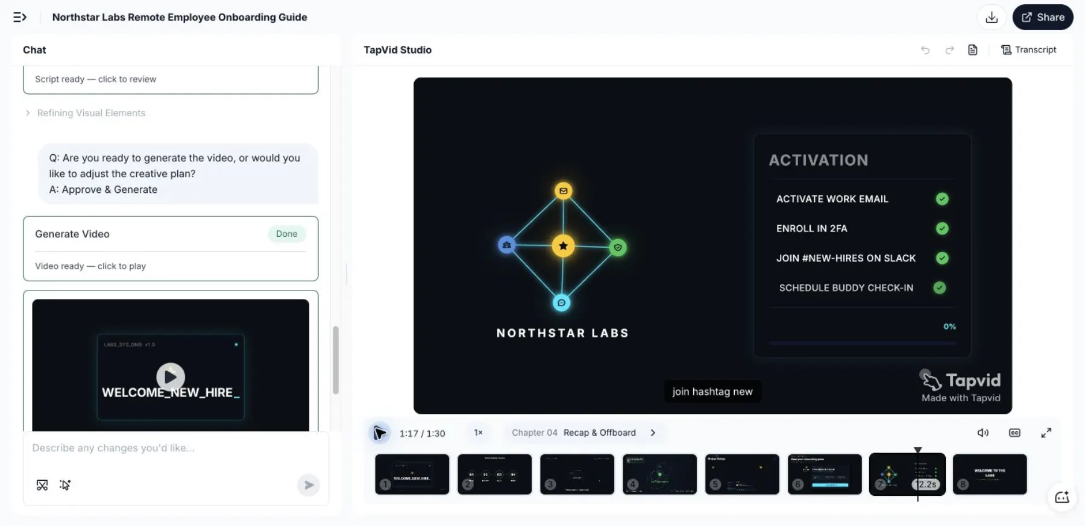
Task: Click the Generate Video card title
Action: click(72, 234)
